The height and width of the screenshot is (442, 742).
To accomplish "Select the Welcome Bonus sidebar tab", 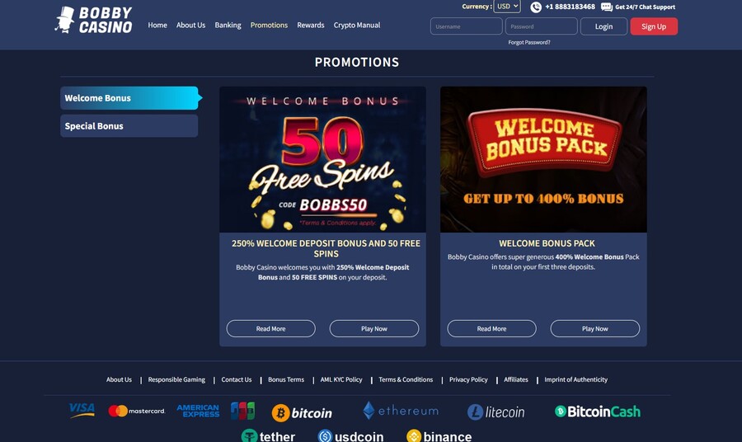I will [129, 98].
